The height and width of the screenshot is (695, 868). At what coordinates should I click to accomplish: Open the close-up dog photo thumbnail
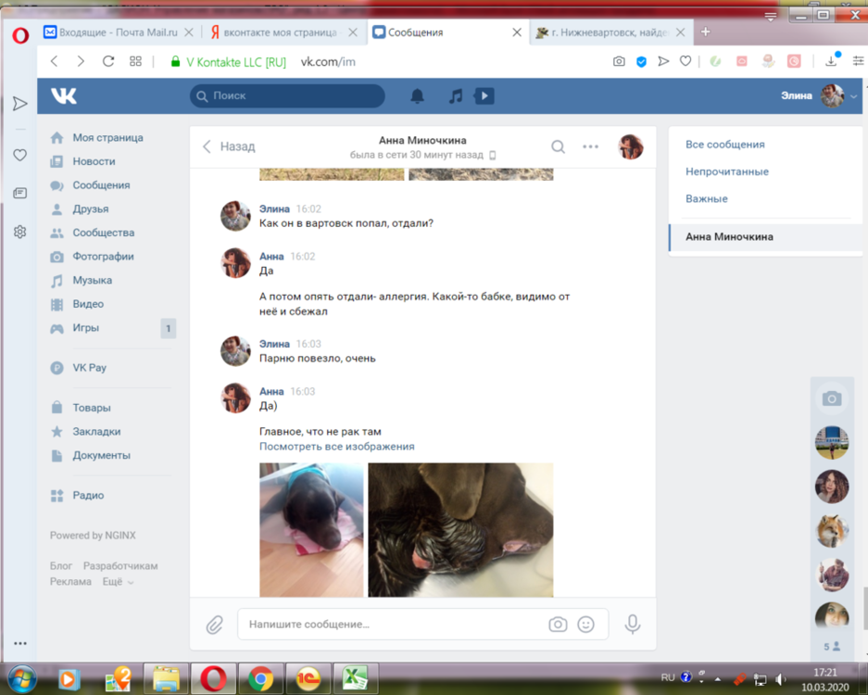[460, 529]
